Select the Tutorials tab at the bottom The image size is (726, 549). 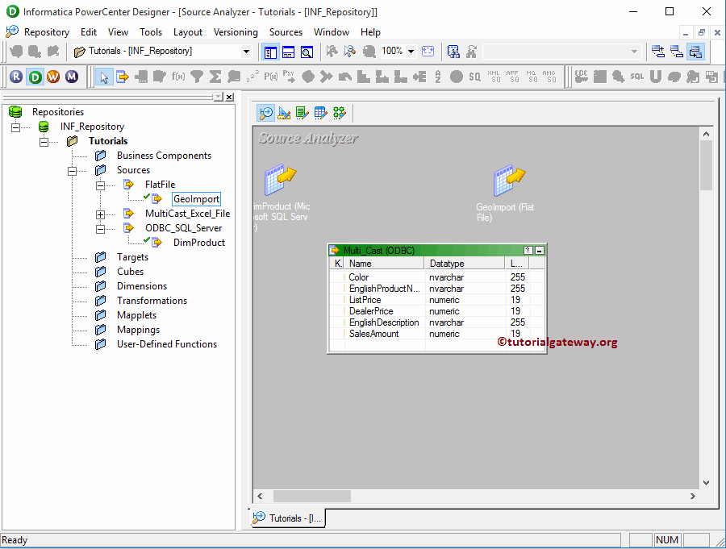tap(287, 518)
